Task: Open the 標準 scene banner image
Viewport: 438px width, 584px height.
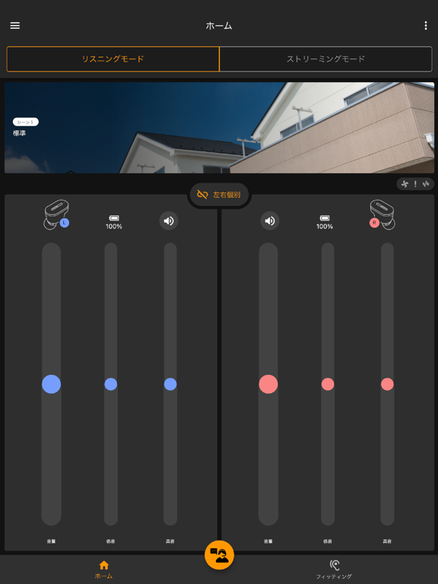Action: click(219, 128)
